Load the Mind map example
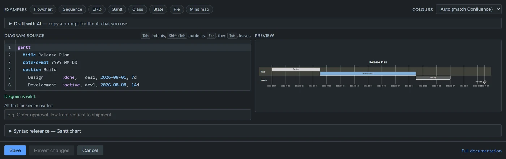506x159 pixels. point(200,9)
